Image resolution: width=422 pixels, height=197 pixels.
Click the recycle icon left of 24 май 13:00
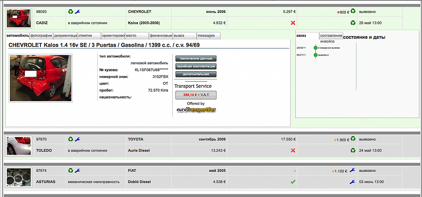[353, 150]
